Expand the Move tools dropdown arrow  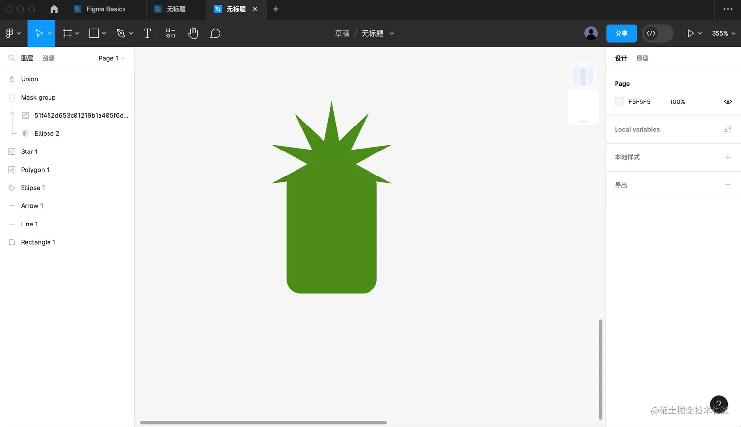click(x=49, y=34)
